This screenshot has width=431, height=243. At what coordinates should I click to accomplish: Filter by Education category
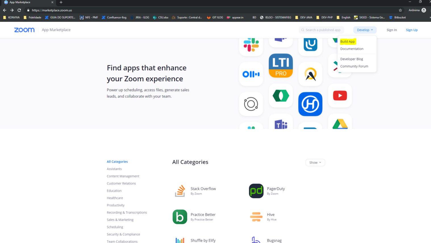[114, 191]
